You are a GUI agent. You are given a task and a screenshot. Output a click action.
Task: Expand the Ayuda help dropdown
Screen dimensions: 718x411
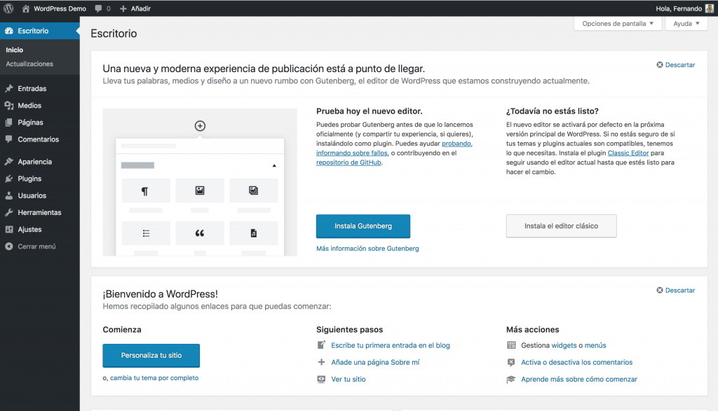point(686,24)
